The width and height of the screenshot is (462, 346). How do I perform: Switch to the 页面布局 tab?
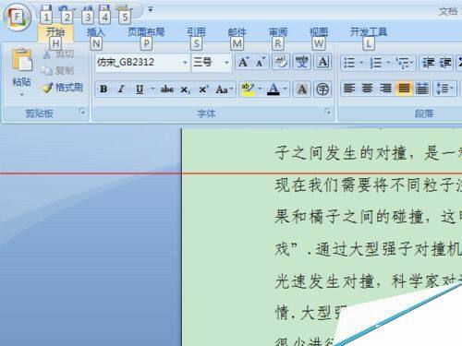(x=146, y=32)
